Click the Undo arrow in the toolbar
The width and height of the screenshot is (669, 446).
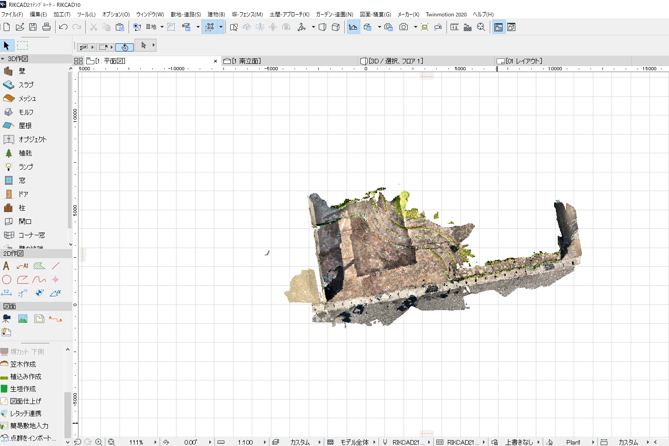coord(63,27)
